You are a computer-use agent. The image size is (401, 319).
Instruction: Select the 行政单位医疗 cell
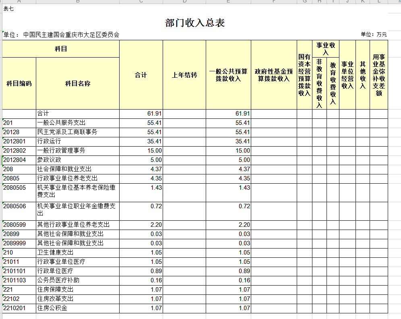pyautogui.click(x=78, y=271)
